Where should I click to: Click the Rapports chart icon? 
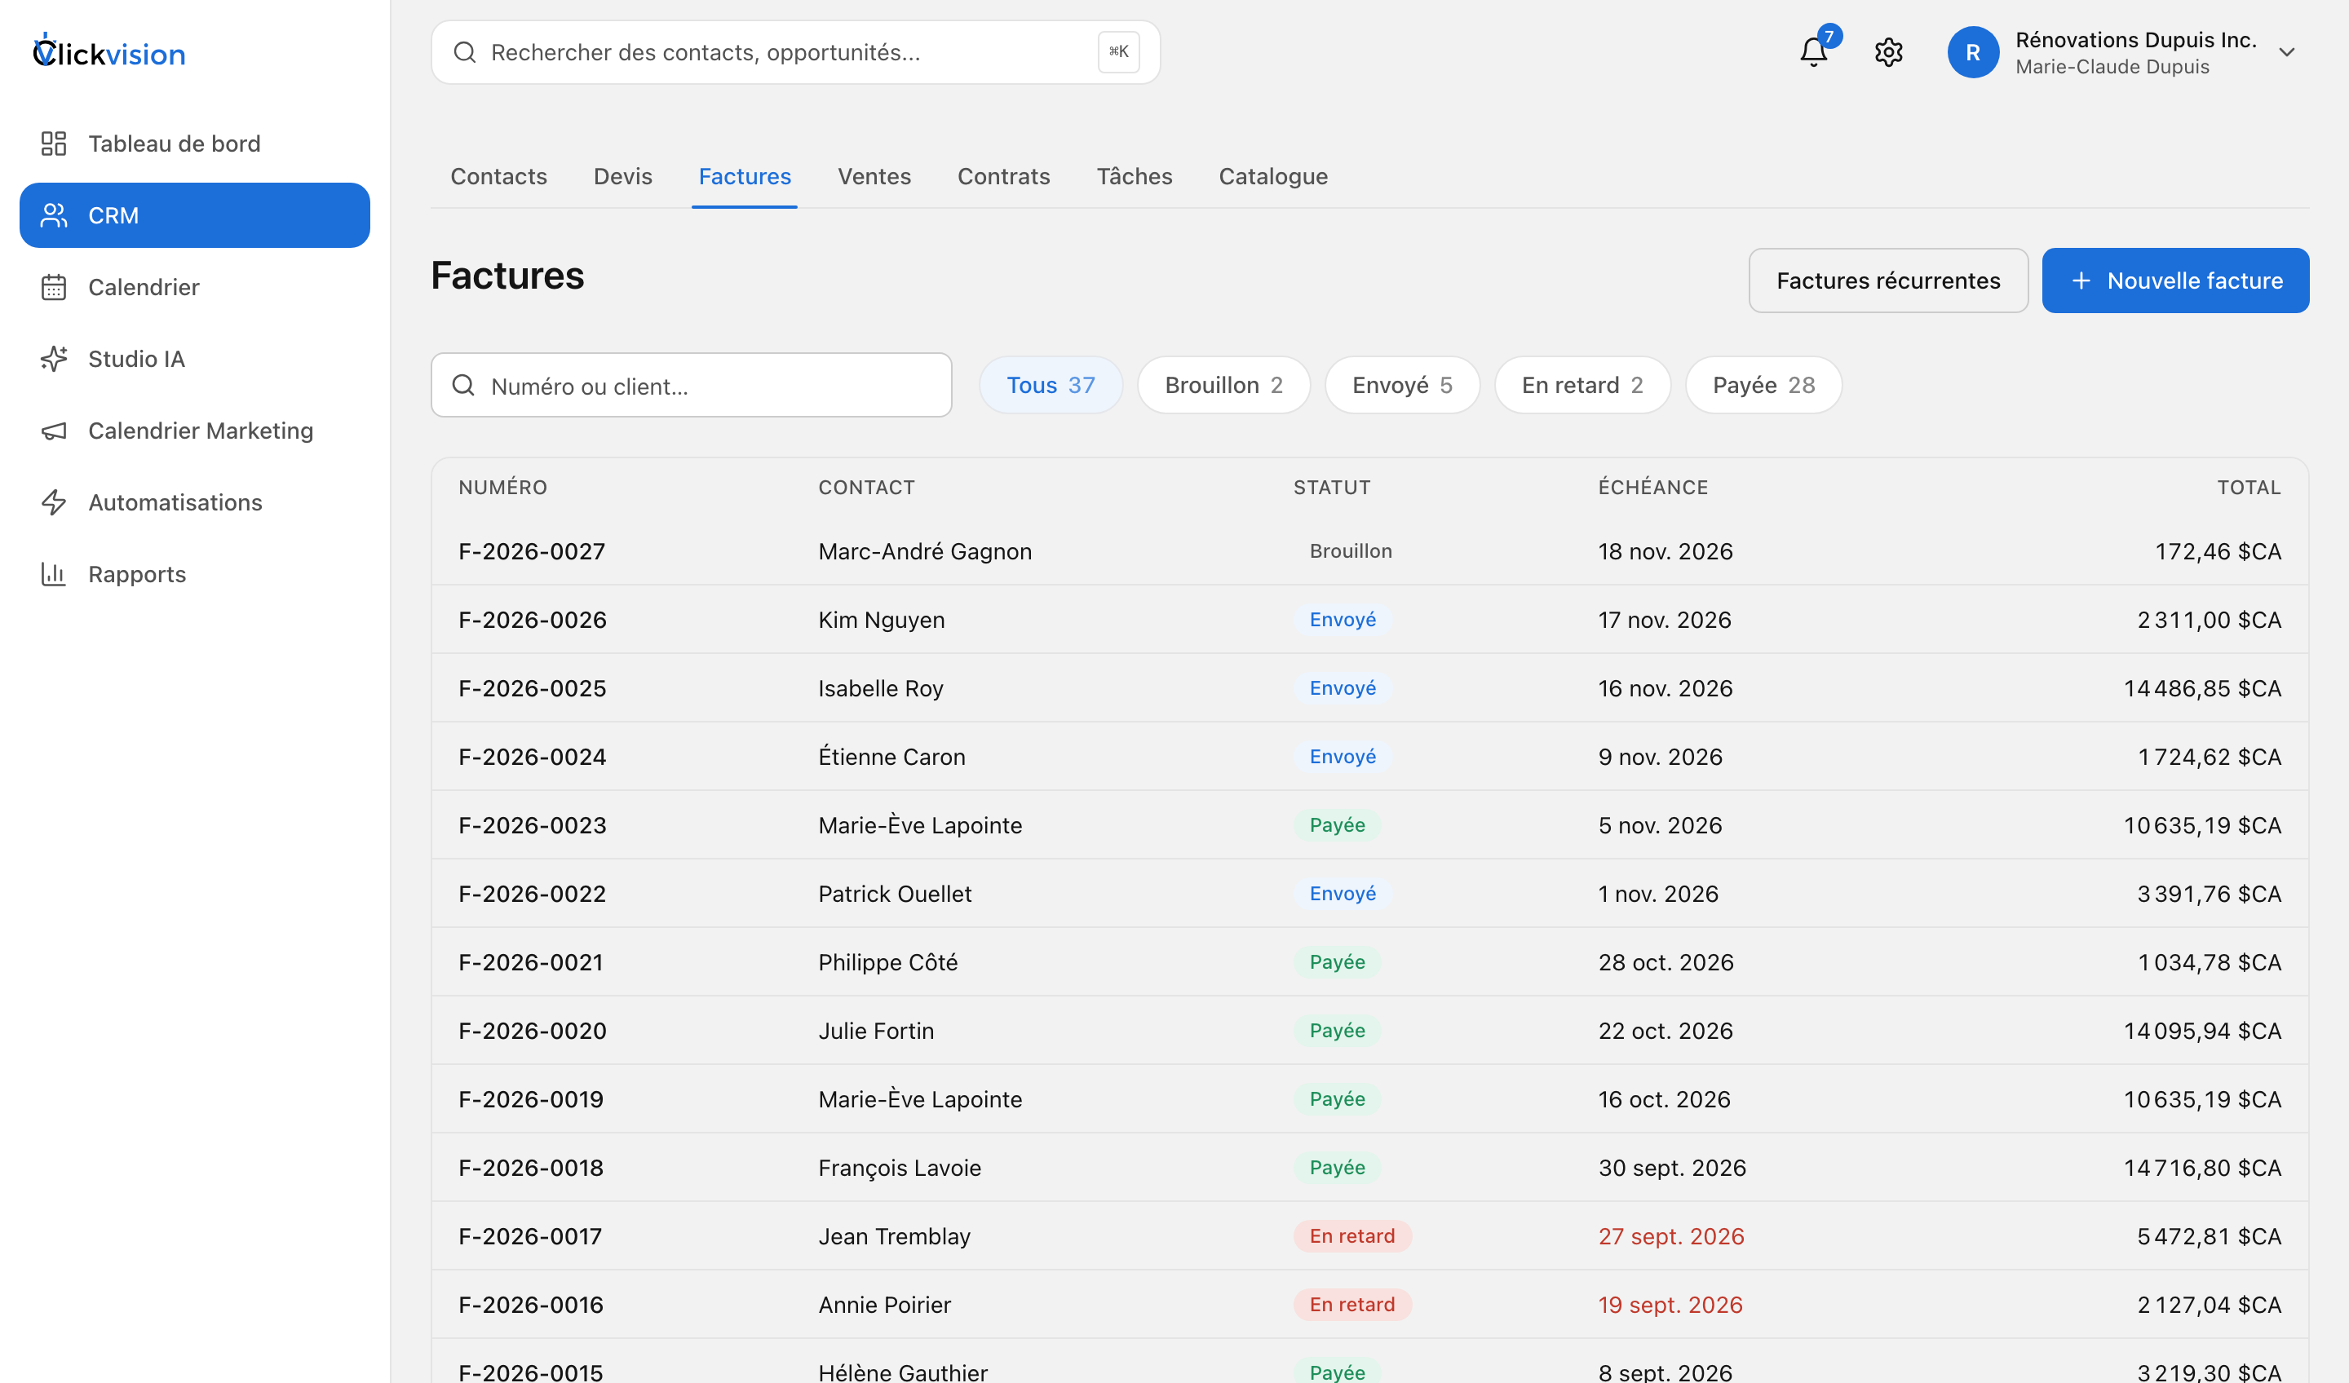(54, 574)
